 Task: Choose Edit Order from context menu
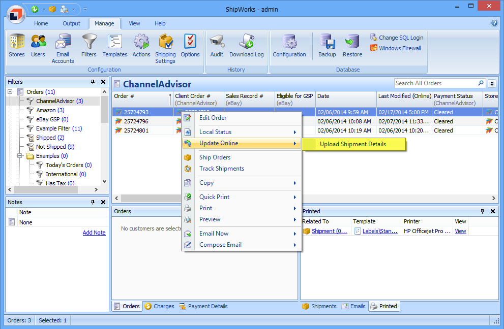click(x=242, y=118)
